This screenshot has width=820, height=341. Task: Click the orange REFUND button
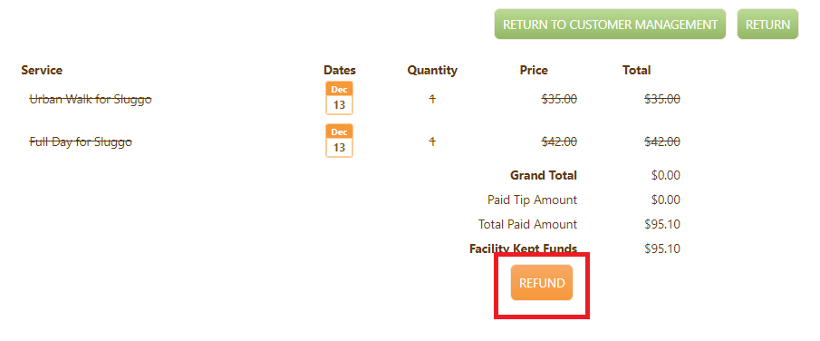tap(542, 283)
